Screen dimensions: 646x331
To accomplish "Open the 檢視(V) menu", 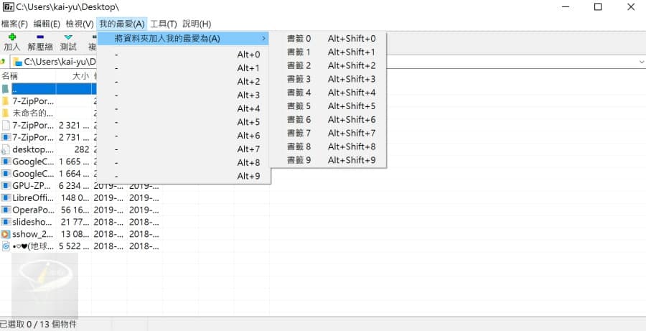I will pos(80,24).
